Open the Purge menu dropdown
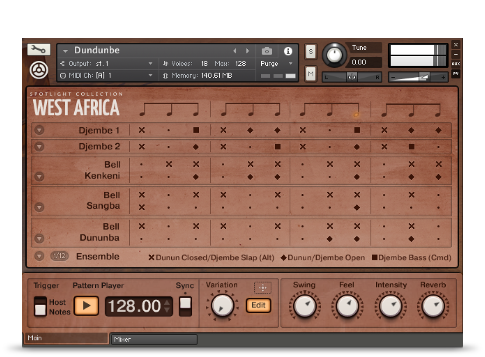The height and width of the screenshot is (357, 485). pos(291,64)
